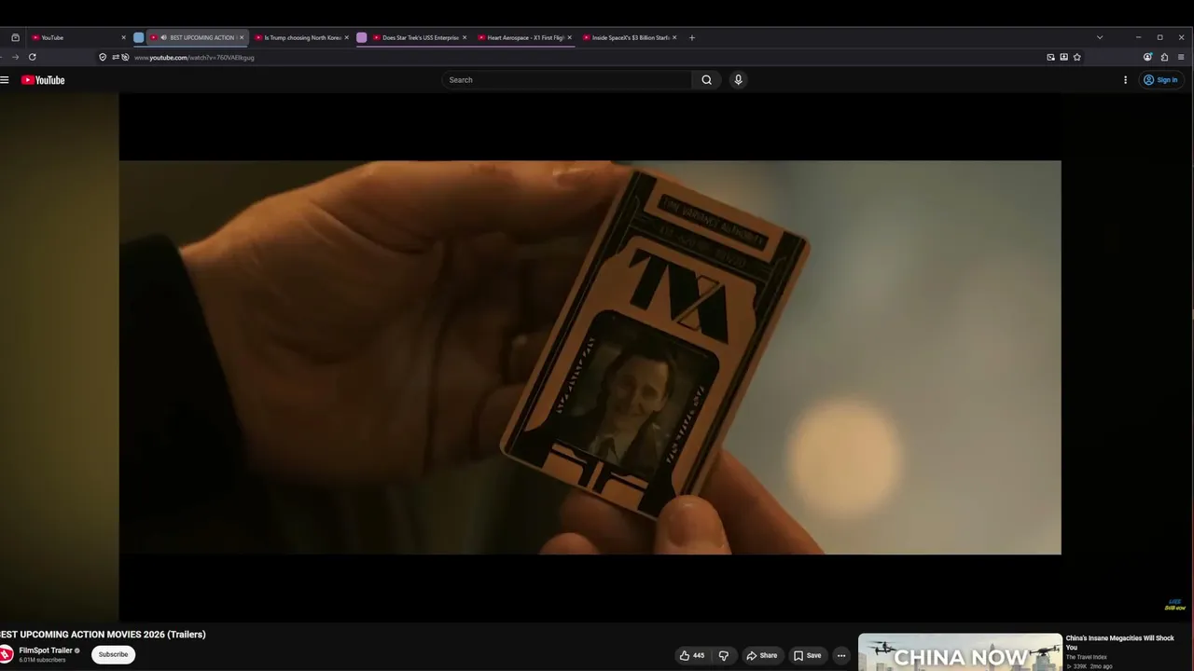
Task: Close the Heart Aerospace tab
Action: coord(569,37)
